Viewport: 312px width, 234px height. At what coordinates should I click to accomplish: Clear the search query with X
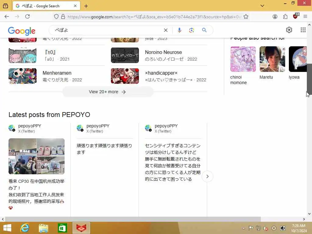coord(165,30)
